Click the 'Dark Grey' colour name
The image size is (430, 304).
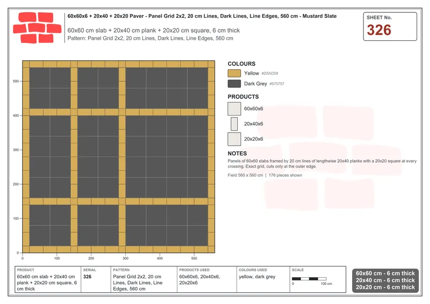click(x=255, y=84)
